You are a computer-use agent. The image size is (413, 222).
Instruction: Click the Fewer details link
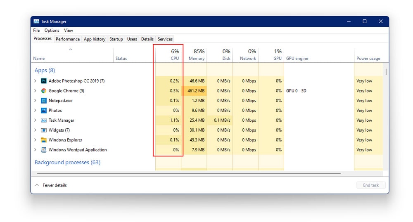click(x=55, y=185)
